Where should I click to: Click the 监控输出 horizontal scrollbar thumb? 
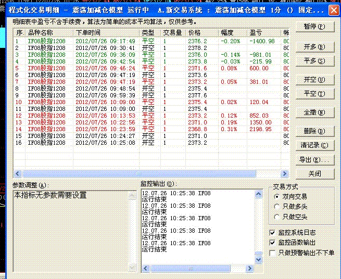[x=191, y=269]
